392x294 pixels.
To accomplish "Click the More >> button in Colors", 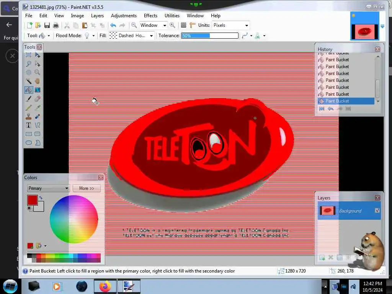I will (87, 188).
